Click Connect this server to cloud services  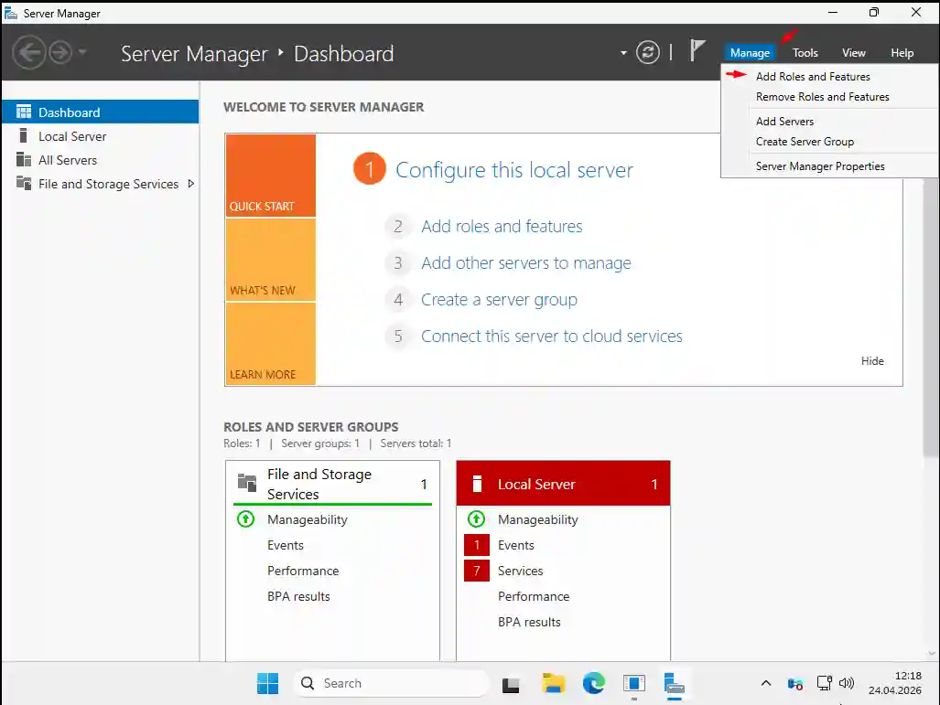pyautogui.click(x=551, y=336)
